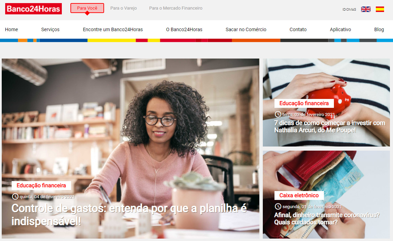Open the Sacar no Comércio page
Screen dimensions: 393x241
point(246,29)
